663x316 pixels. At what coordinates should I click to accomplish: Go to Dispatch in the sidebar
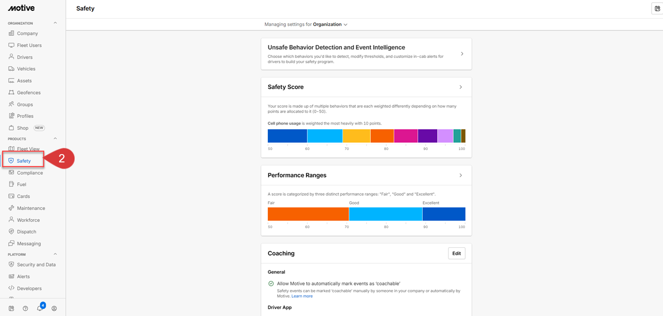[26, 232]
